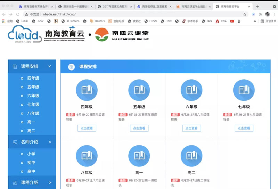Click 点击查看 button under 七年级
The image size is (278, 189).
[x=244, y=128]
